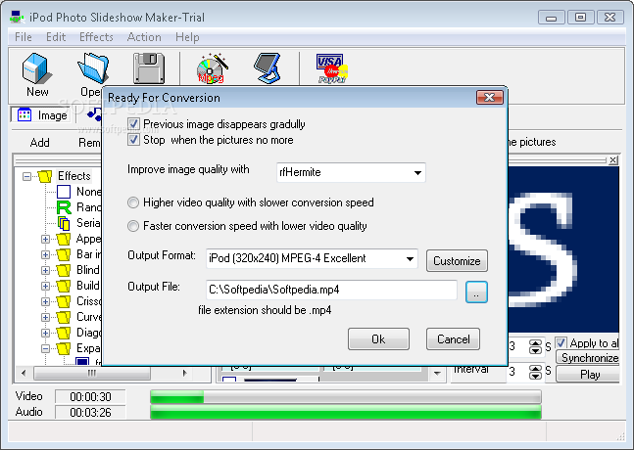
Task: Switch to the Image tab
Action: tap(41, 115)
